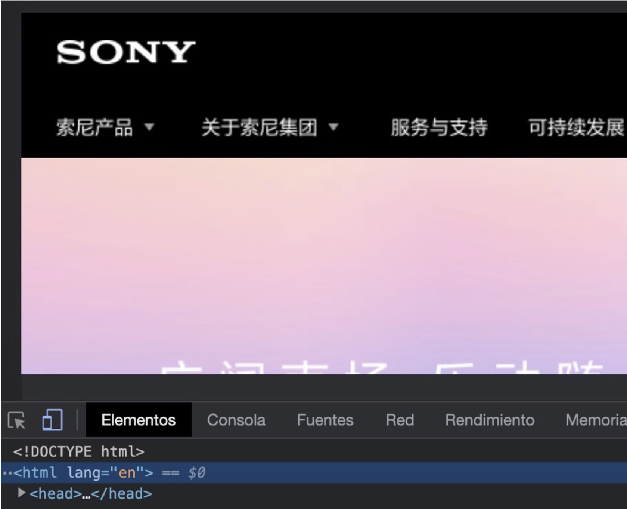
Task: Select the html lang="en" node
Action: tap(84, 473)
